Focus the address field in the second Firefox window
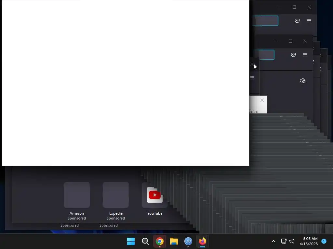The height and width of the screenshot is (249, 333). click(x=263, y=54)
